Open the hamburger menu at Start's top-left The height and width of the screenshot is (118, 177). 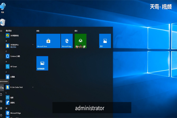(1, 31)
